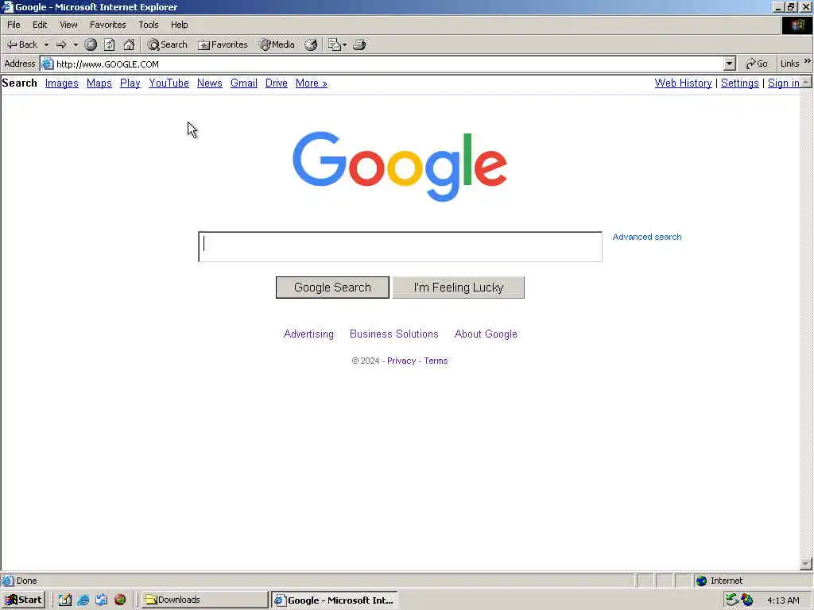The height and width of the screenshot is (610, 814).
Task: Click the Mail toolbar icon
Action: click(x=334, y=44)
